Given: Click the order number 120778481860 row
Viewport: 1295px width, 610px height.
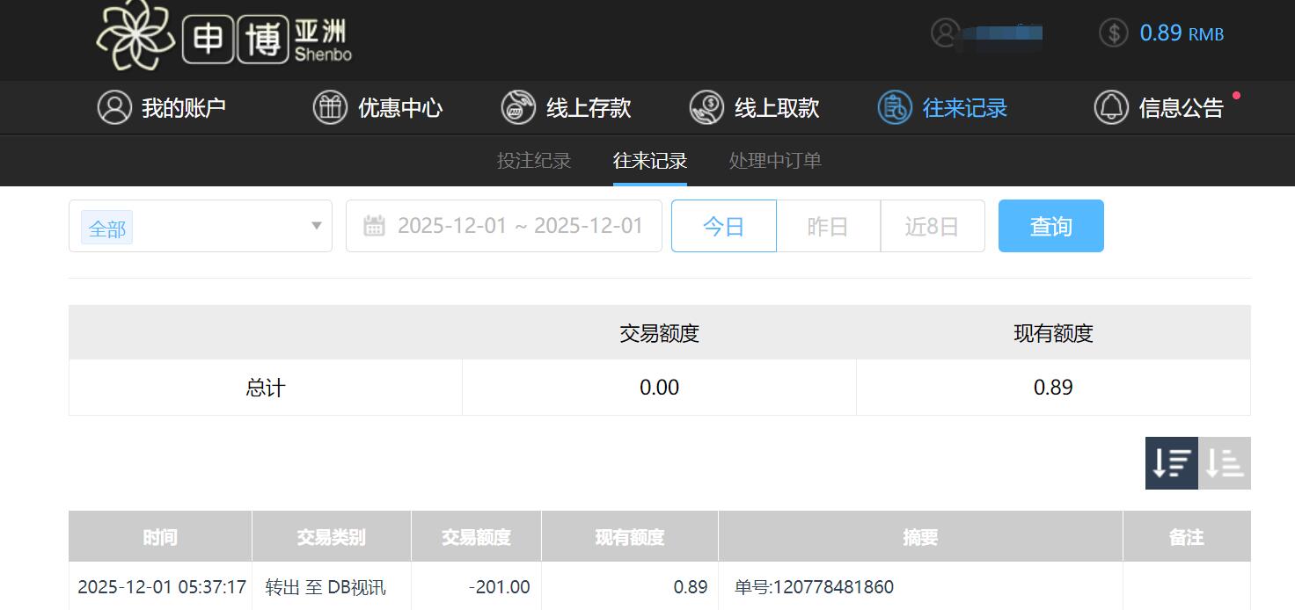Looking at the screenshot, I should coord(813,586).
